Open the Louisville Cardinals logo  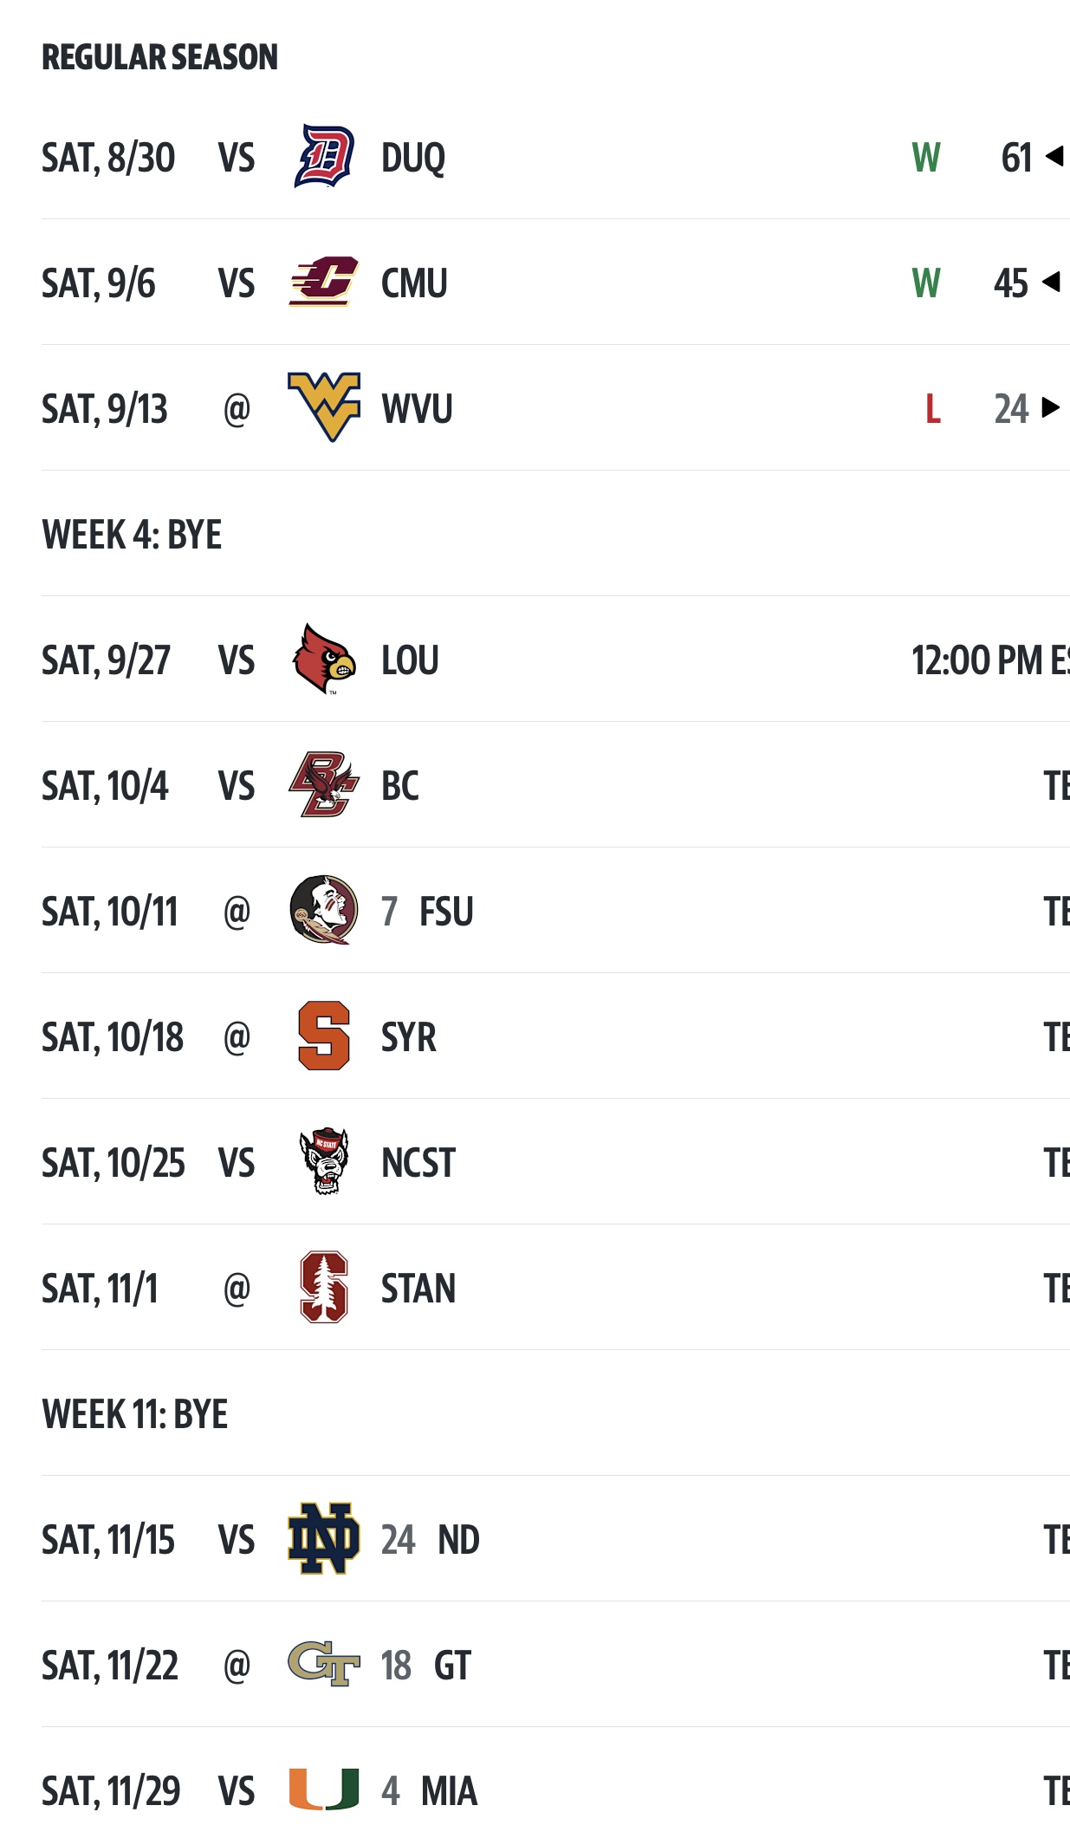click(323, 659)
